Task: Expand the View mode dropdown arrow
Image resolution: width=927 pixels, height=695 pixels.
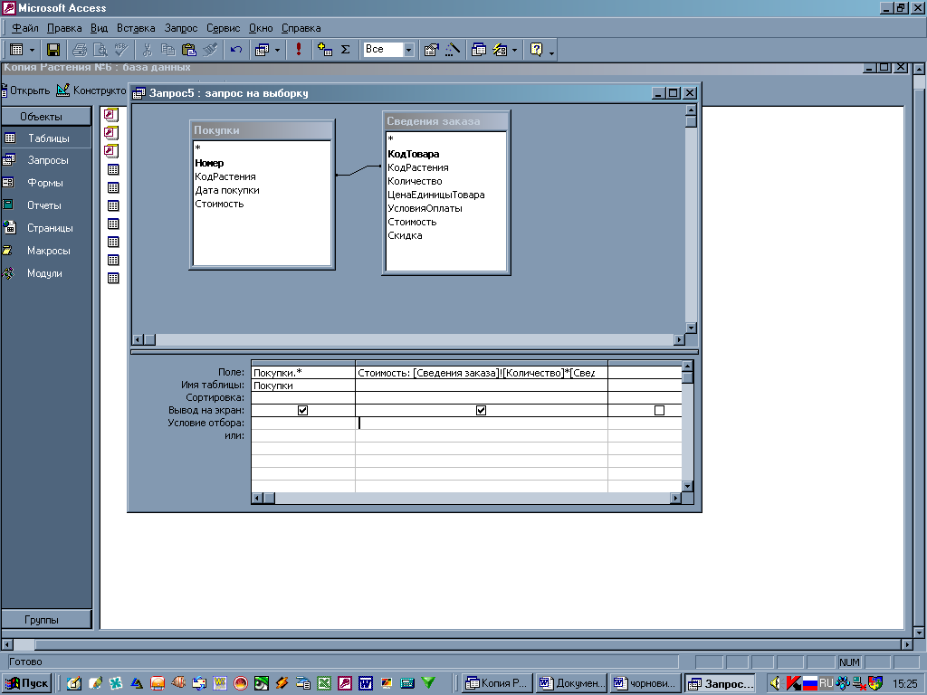Action: click(33, 50)
